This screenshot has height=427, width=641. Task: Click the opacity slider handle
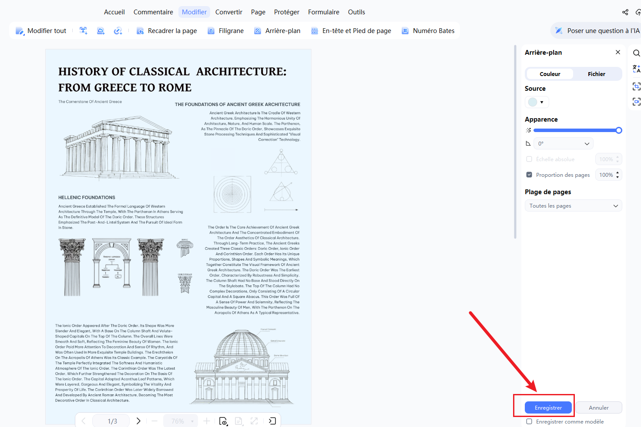[x=619, y=130]
